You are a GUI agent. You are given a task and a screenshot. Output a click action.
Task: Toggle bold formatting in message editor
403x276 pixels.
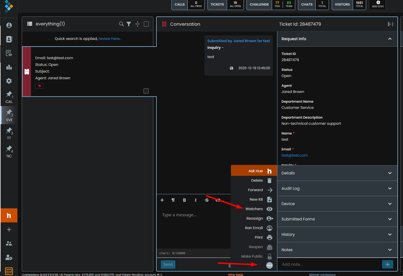click(184, 200)
